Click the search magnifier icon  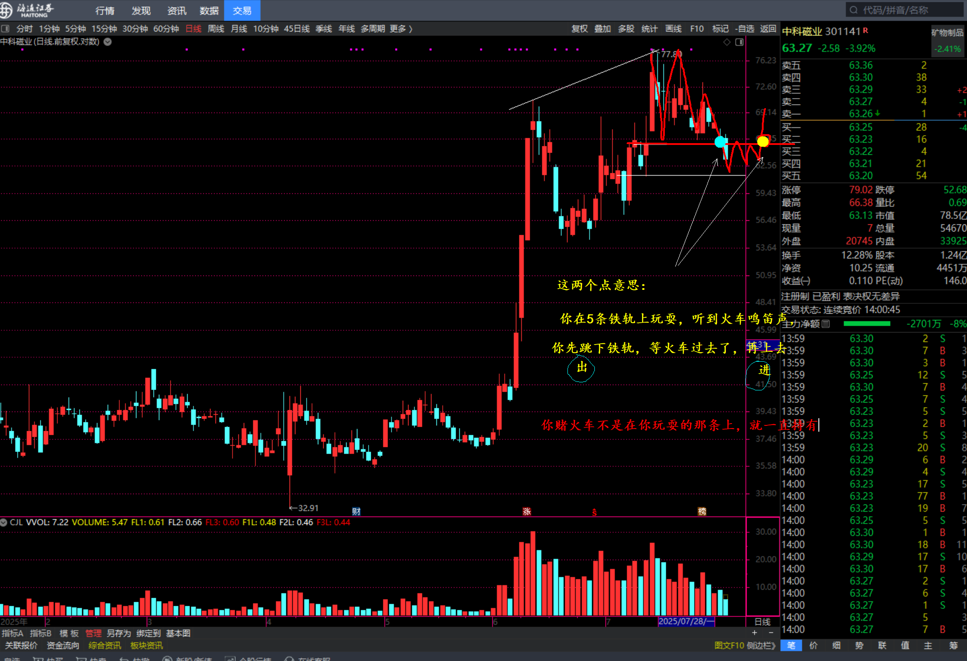pyautogui.click(x=853, y=10)
